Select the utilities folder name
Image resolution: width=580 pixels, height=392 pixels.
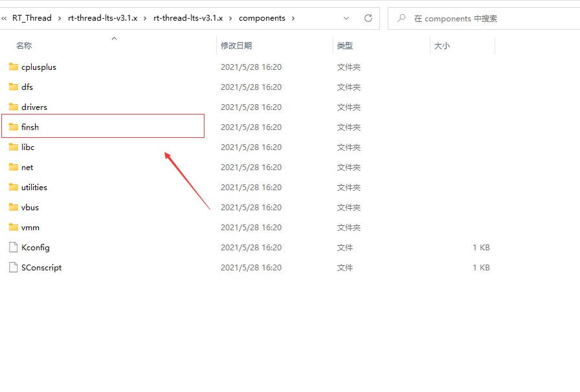tap(34, 187)
